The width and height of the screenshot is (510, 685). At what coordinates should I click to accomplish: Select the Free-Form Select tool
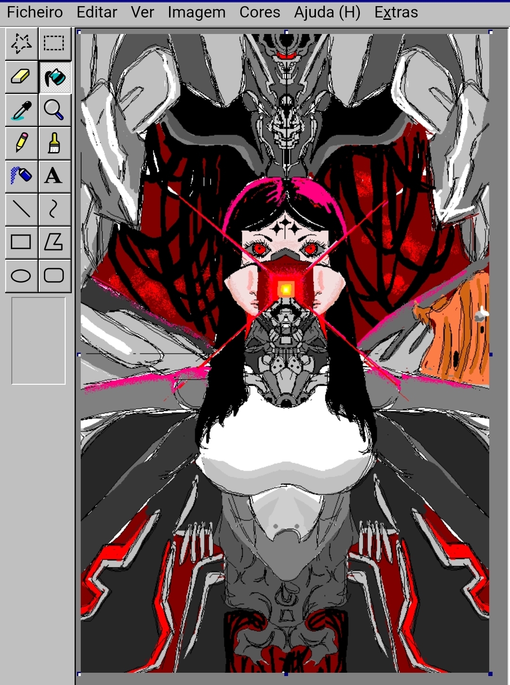coord(21,43)
